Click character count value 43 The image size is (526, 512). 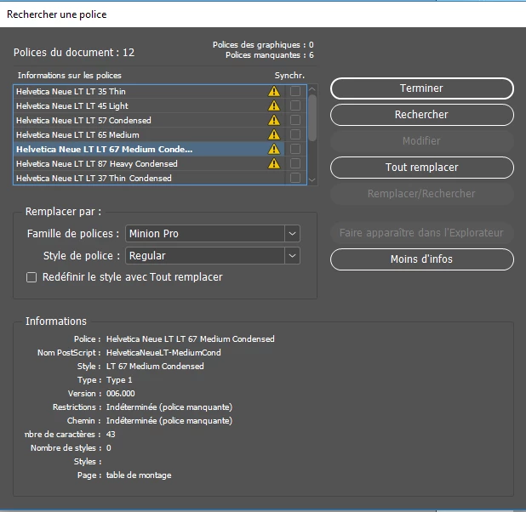(111, 435)
